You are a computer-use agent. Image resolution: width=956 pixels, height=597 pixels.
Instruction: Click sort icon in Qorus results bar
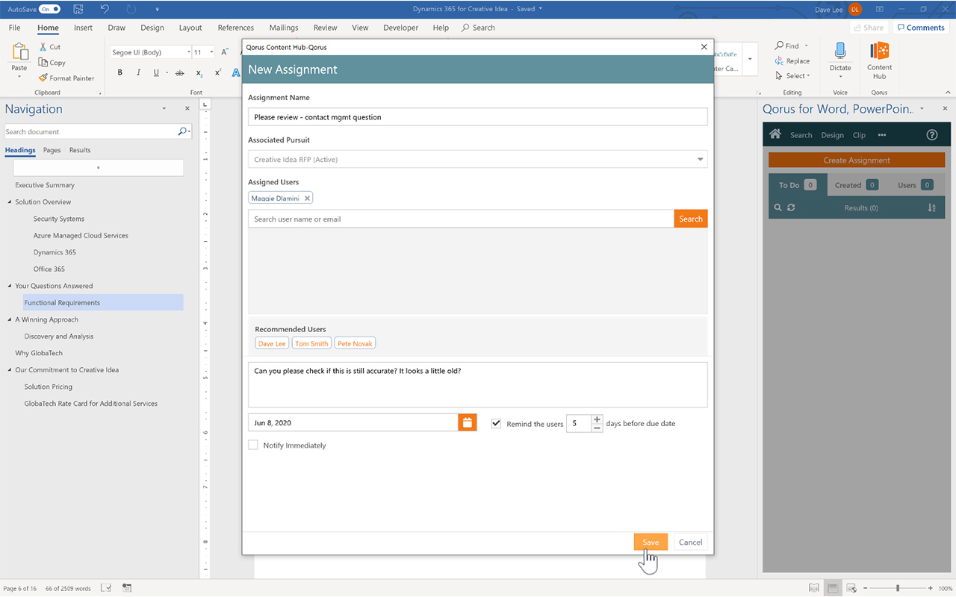(x=931, y=207)
